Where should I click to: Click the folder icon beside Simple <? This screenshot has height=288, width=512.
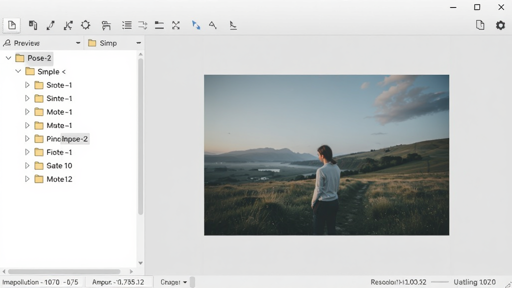pos(30,71)
